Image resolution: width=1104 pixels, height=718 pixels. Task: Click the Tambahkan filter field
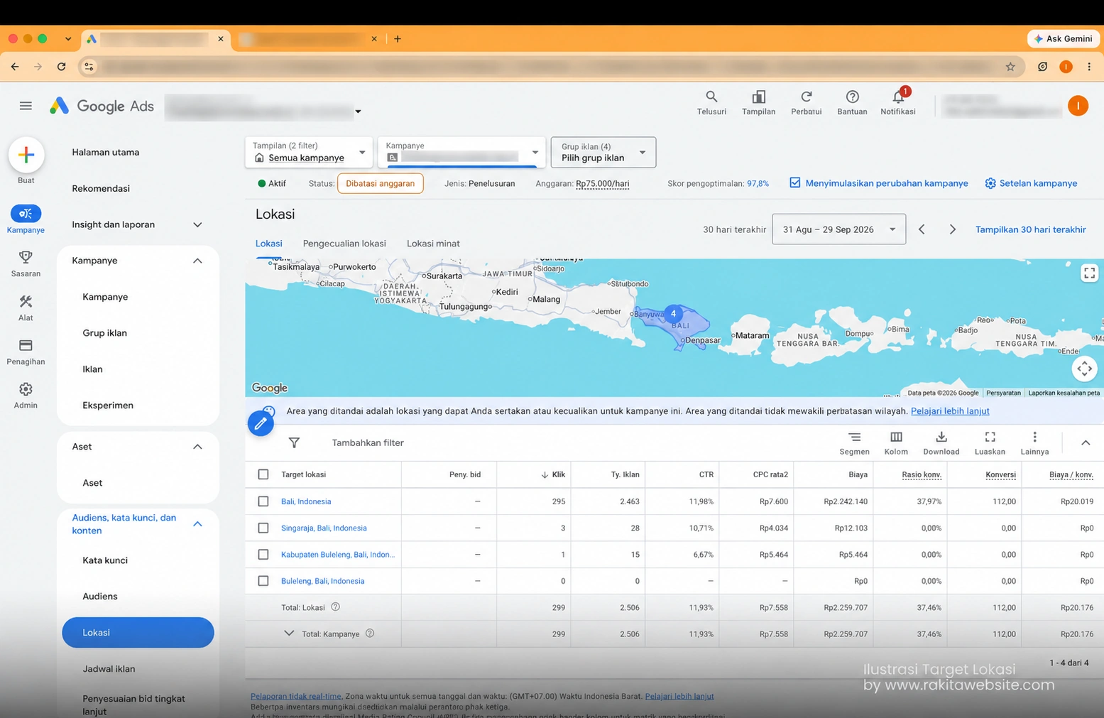click(x=368, y=442)
